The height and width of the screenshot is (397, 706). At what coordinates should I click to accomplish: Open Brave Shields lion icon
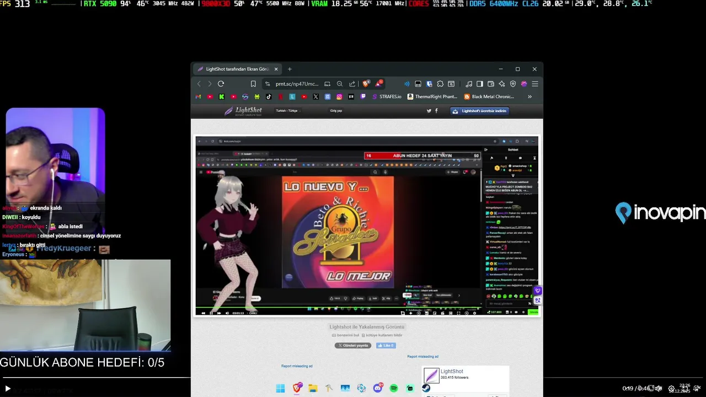366,84
